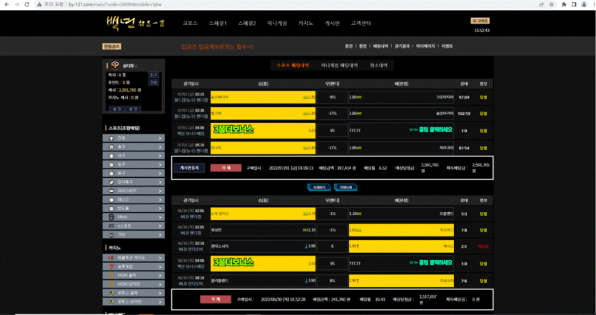The image size is (596, 315).
Task: Click the 게시판등록 button
Action: (189, 167)
